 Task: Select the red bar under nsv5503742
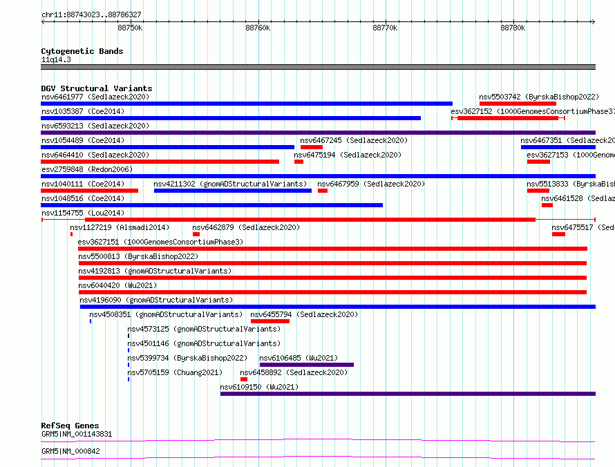click(x=518, y=104)
